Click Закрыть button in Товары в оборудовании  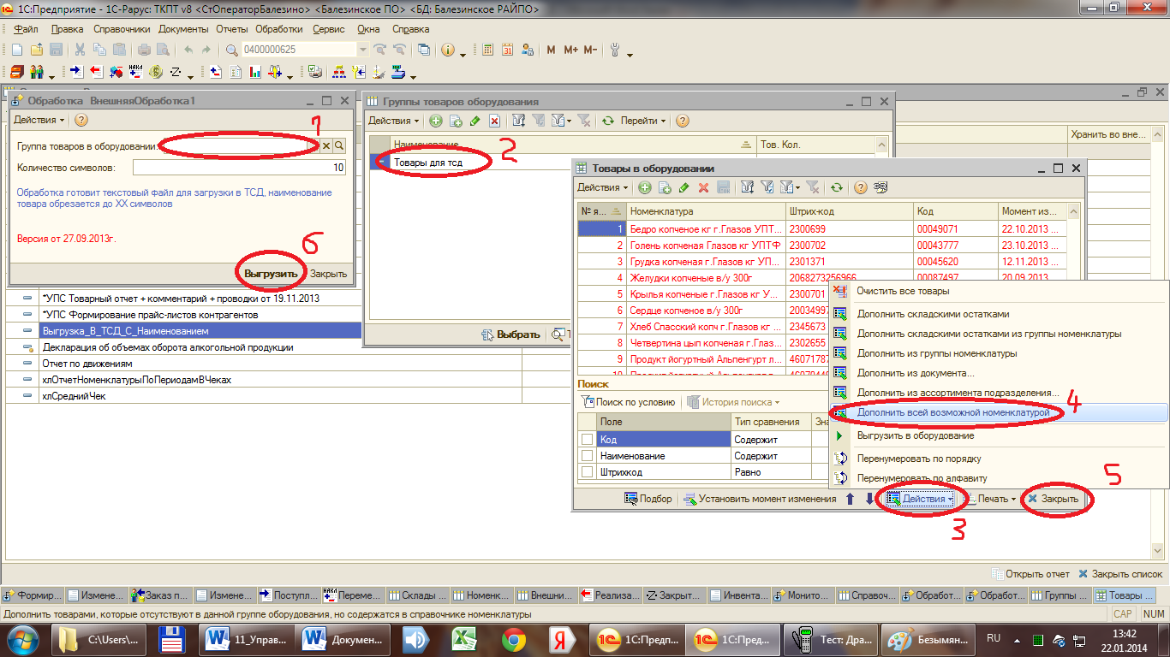(x=1053, y=499)
